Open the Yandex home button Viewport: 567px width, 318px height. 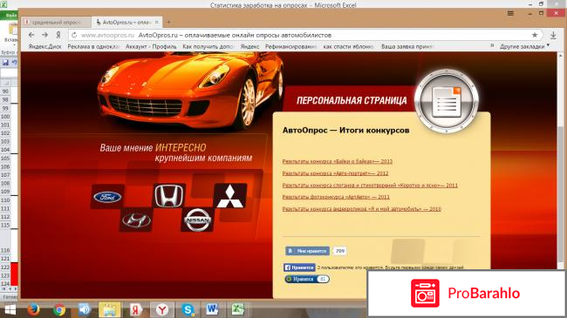58,35
